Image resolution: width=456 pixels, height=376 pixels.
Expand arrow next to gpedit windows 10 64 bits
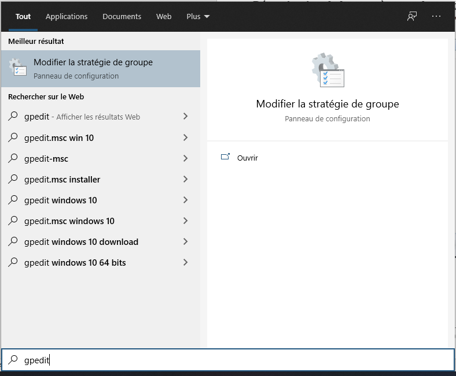pos(186,262)
